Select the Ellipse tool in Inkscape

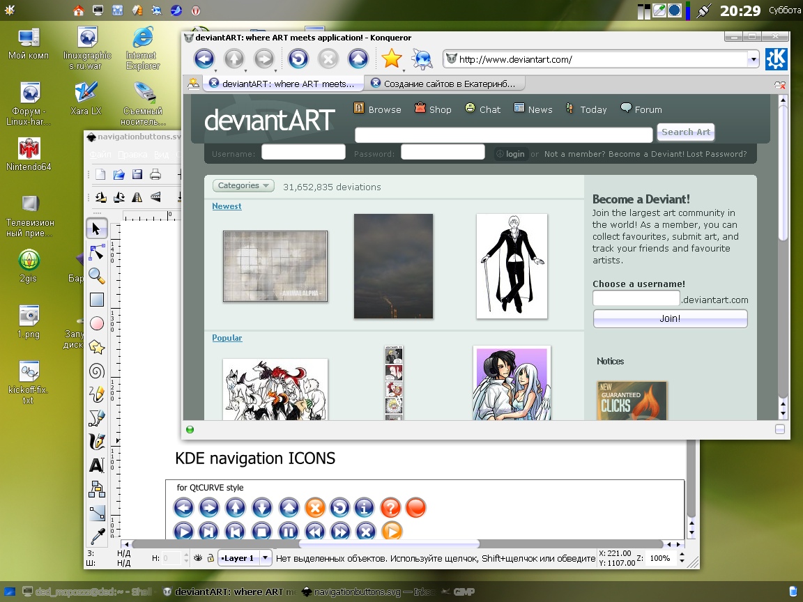[96, 323]
